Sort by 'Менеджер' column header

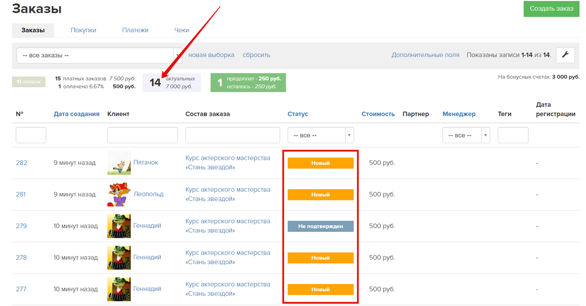click(x=459, y=114)
